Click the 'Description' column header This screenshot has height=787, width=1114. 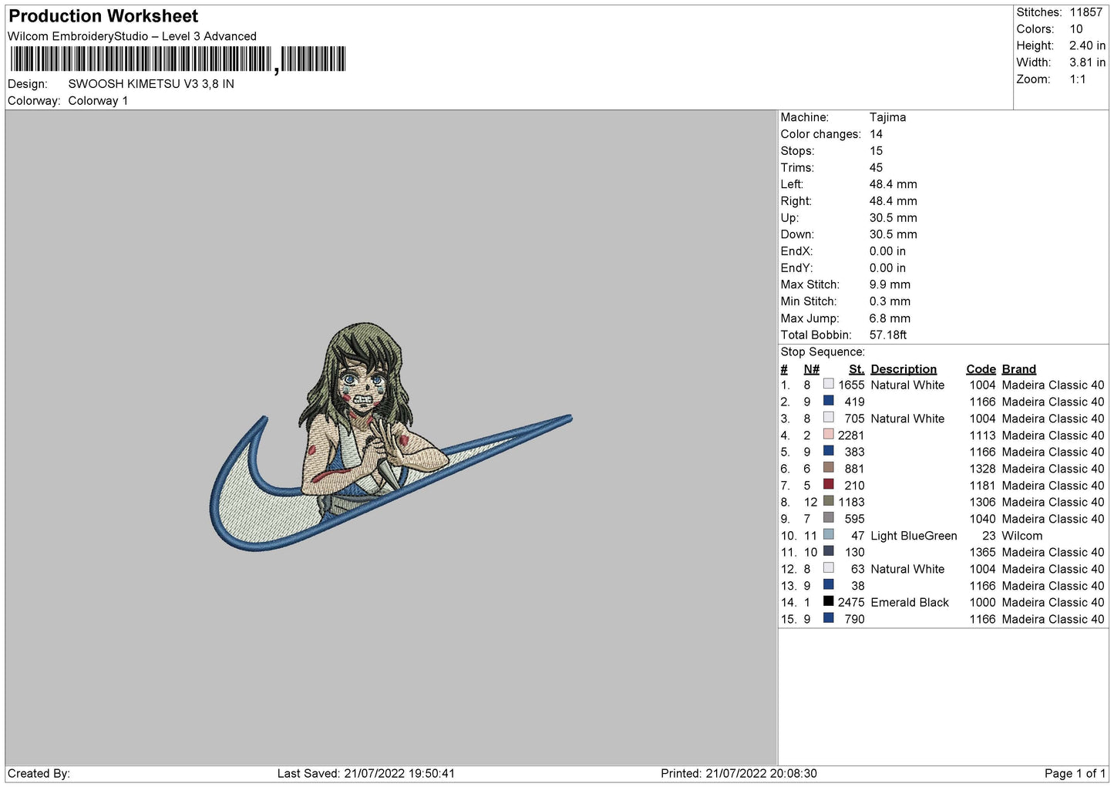click(904, 369)
